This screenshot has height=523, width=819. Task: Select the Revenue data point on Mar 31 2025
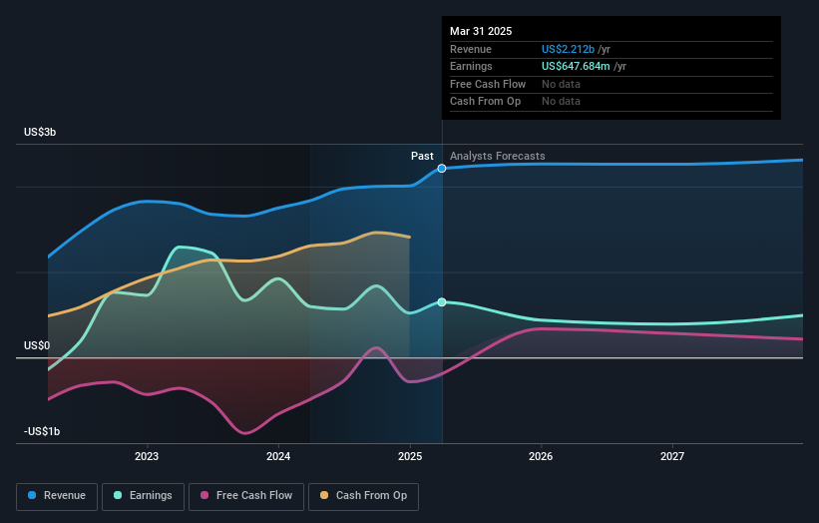pyautogui.click(x=442, y=169)
